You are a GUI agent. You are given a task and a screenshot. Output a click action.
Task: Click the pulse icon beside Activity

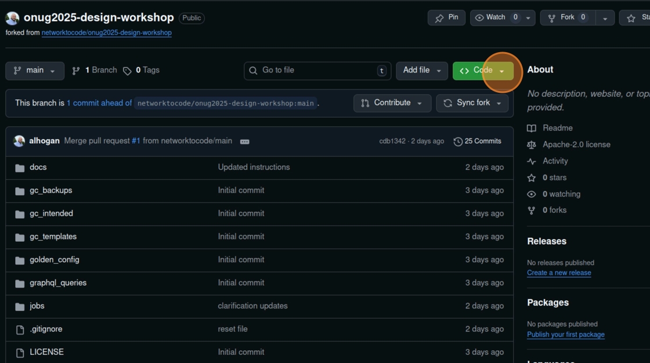[532, 161]
